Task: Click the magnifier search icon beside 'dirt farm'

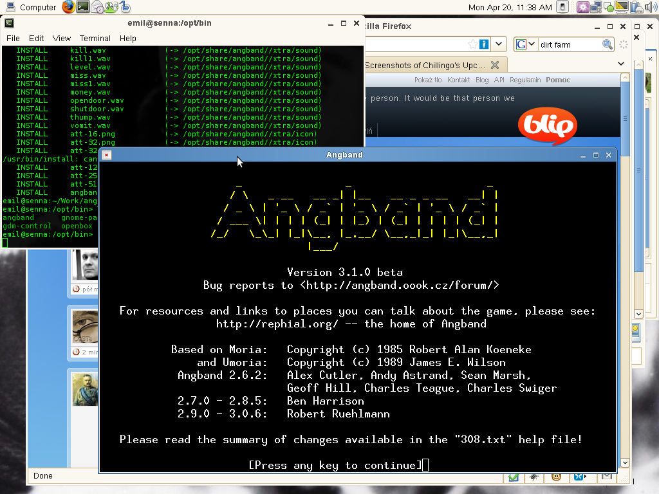Action: 607,44
